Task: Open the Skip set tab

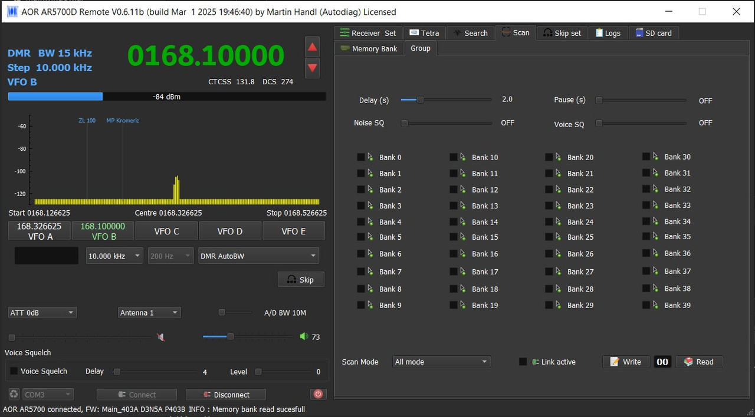Action: pyautogui.click(x=562, y=33)
